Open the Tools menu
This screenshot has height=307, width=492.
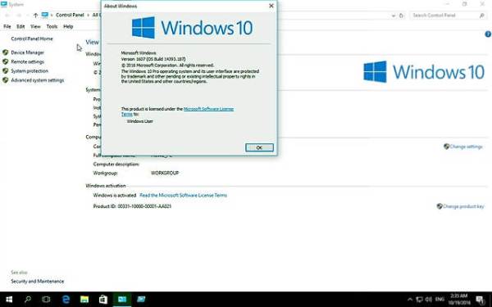click(x=52, y=27)
